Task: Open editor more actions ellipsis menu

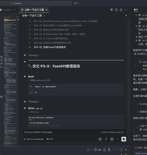Action: point(126,10)
